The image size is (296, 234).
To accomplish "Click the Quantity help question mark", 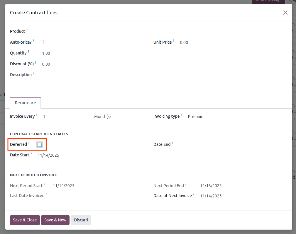I will coord(28,52).
